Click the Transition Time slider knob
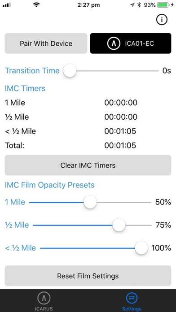The height and width of the screenshot is (312, 176). (70, 70)
